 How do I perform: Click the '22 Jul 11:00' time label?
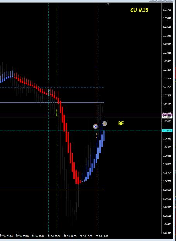click(70, 236)
